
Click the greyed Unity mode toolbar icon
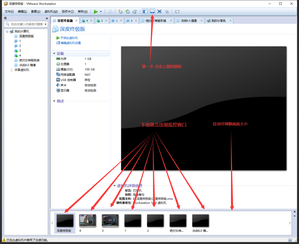[167, 12]
